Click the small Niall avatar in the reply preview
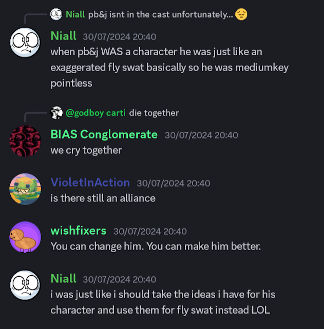The height and width of the screenshot is (329, 324). pos(56,14)
